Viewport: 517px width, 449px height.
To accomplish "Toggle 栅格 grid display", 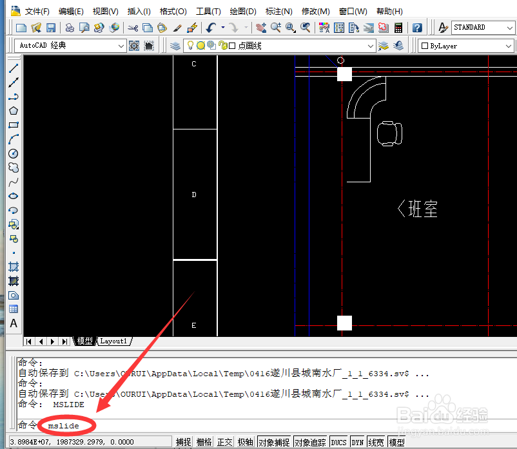I will pyautogui.click(x=204, y=442).
